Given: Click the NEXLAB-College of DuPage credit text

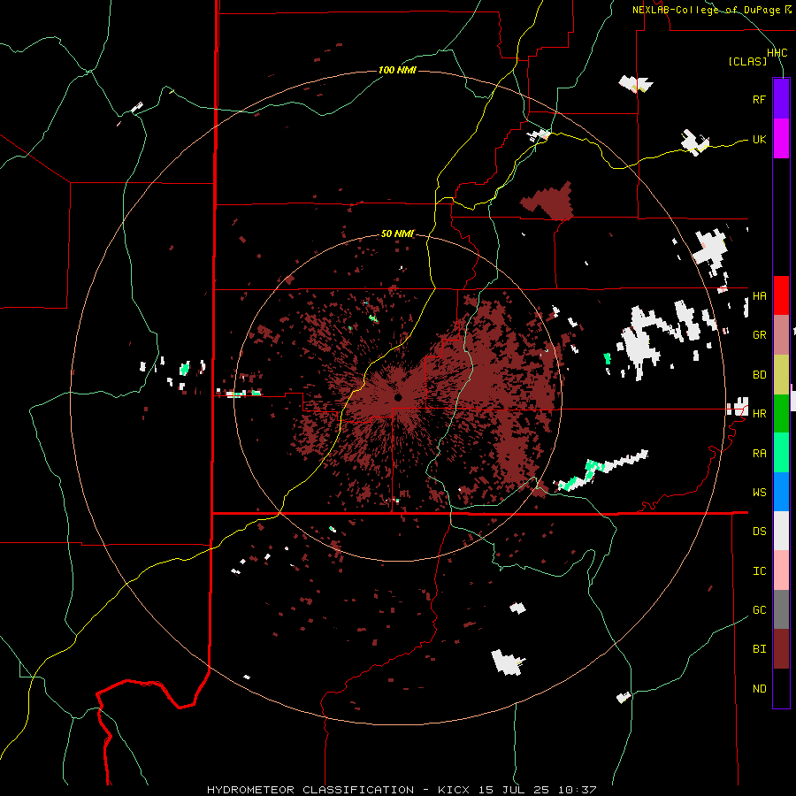Looking at the screenshot, I should pos(711,10).
